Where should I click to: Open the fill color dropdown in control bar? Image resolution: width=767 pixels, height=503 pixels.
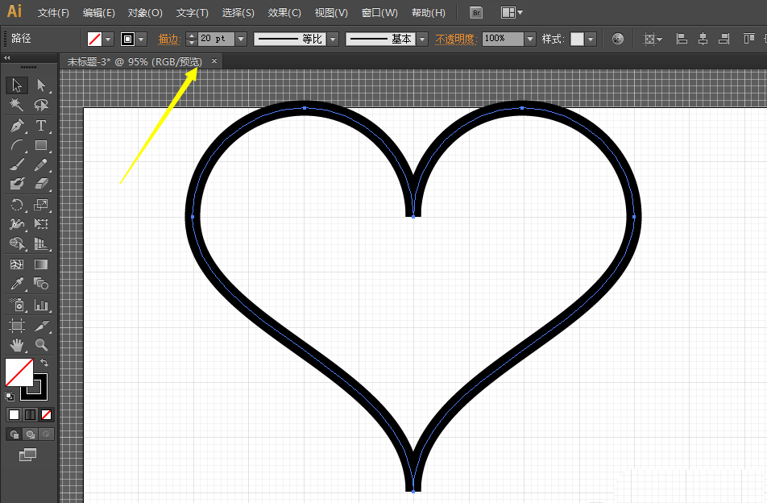pyautogui.click(x=108, y=39)
